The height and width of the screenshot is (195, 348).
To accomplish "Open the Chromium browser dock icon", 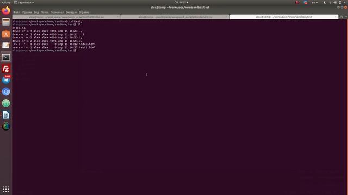I will [x=6, y=92].
